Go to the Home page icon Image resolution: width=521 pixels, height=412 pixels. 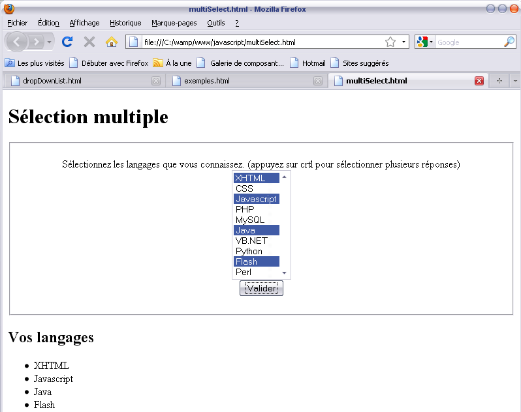point(112,42)
